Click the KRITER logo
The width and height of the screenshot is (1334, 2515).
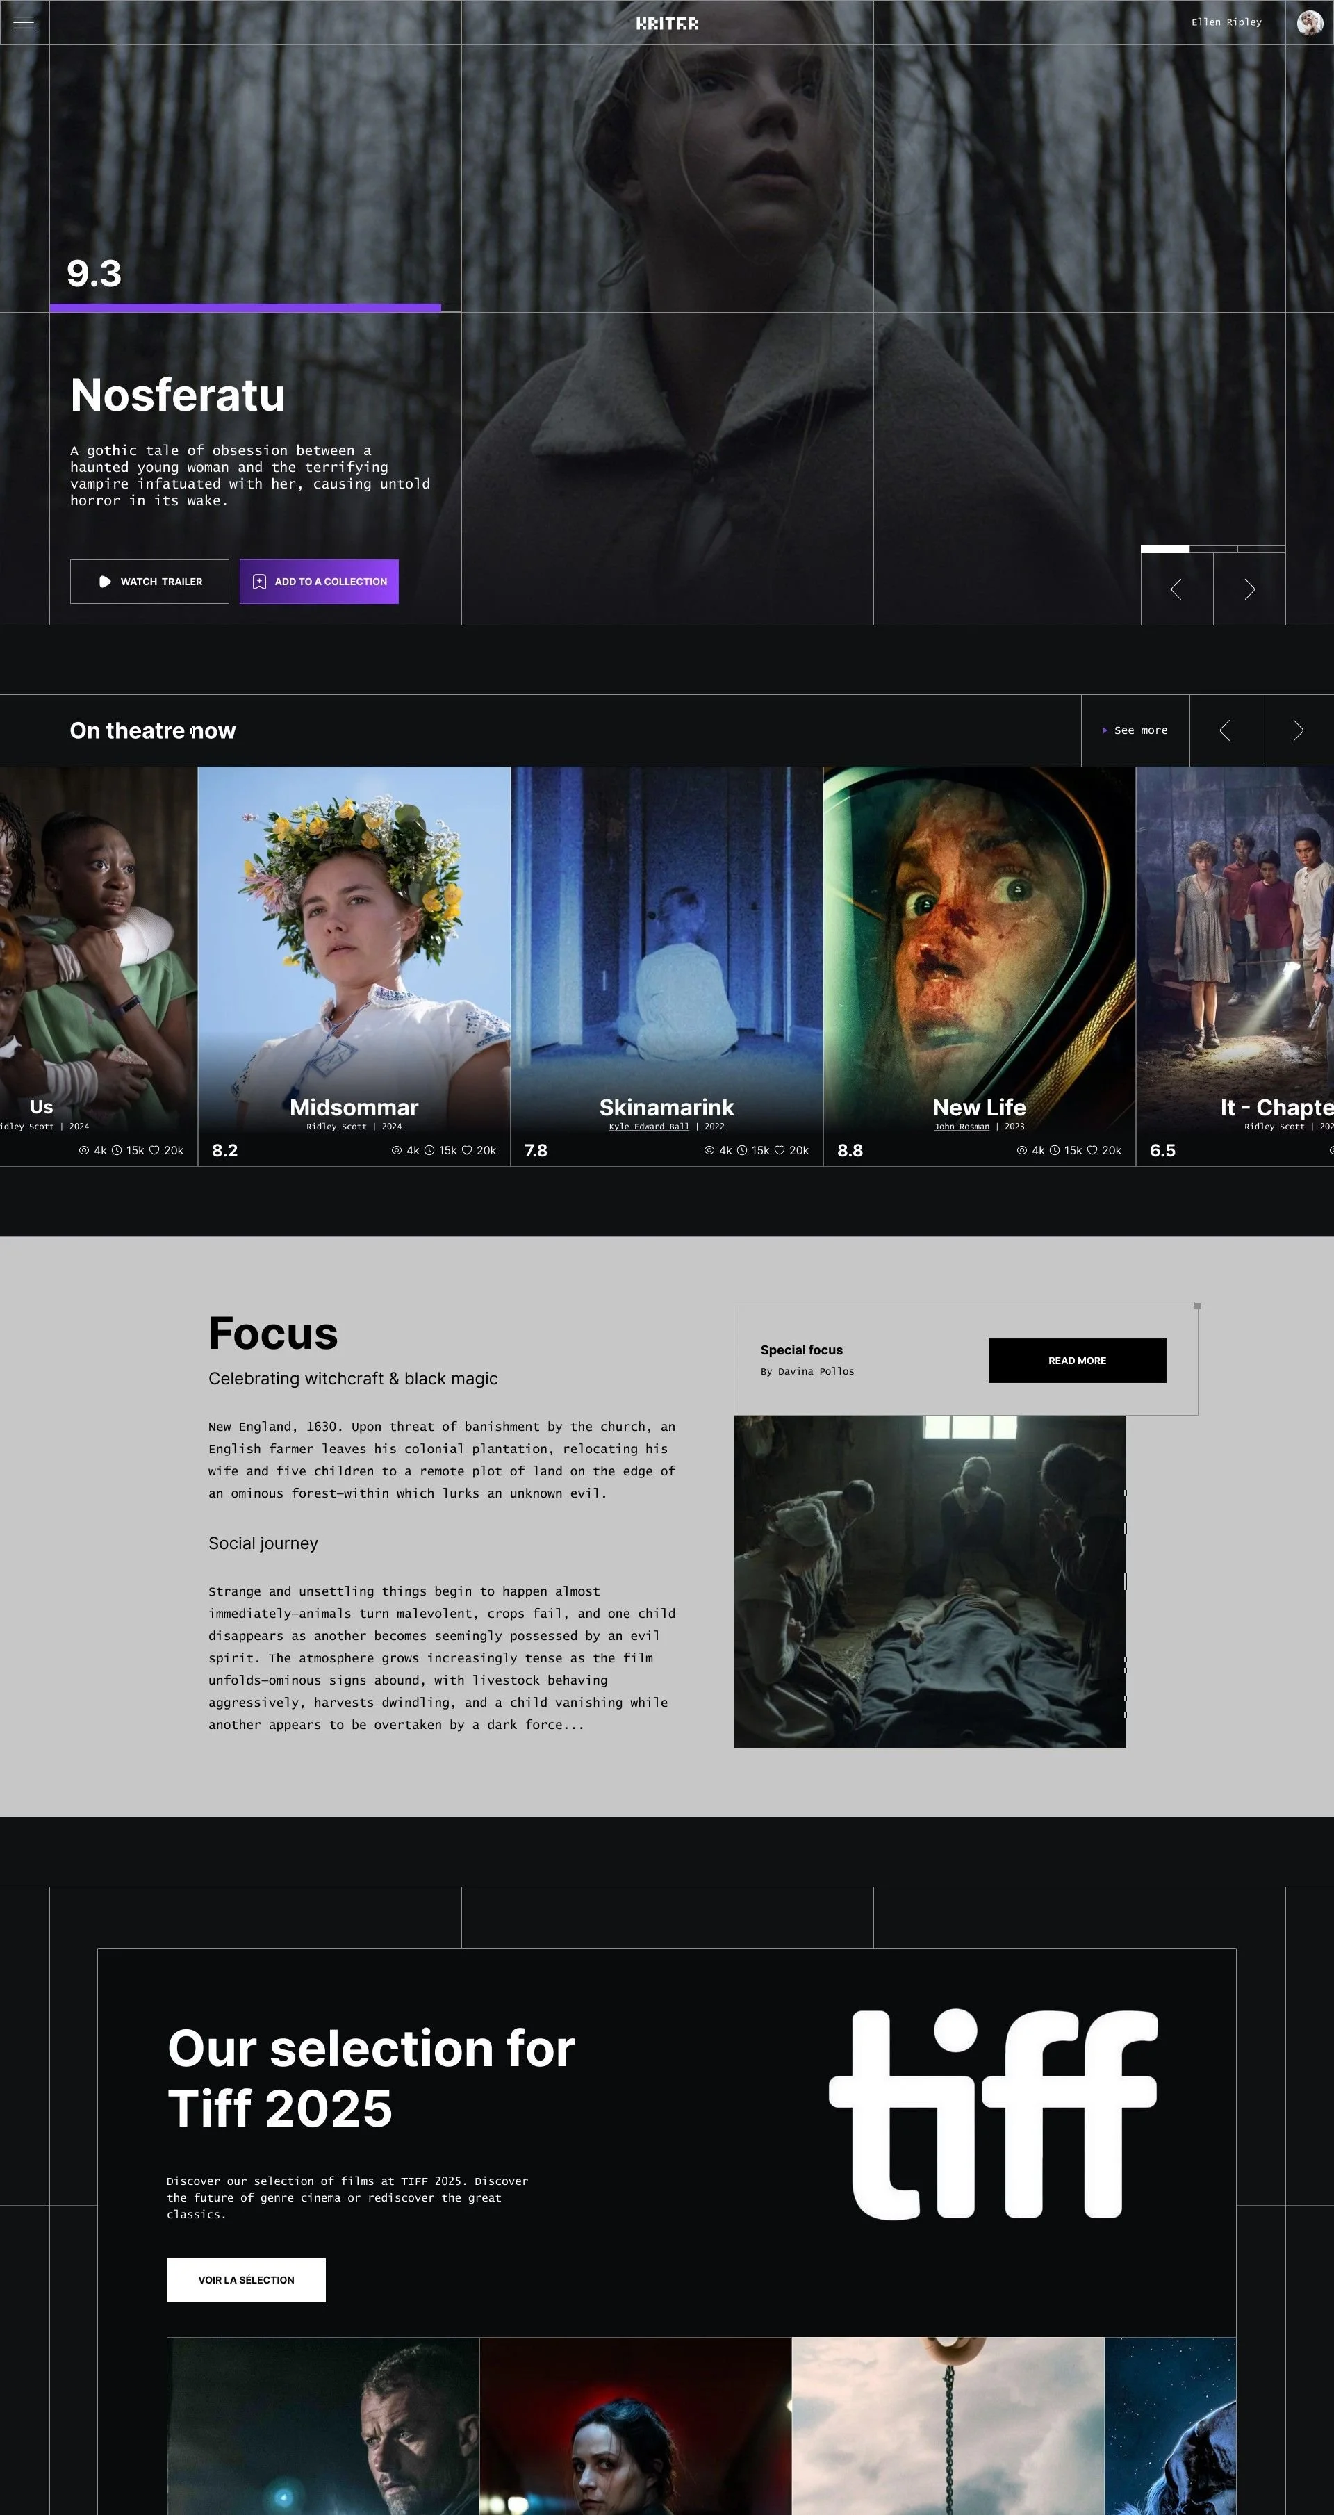(x=666, y=24)
